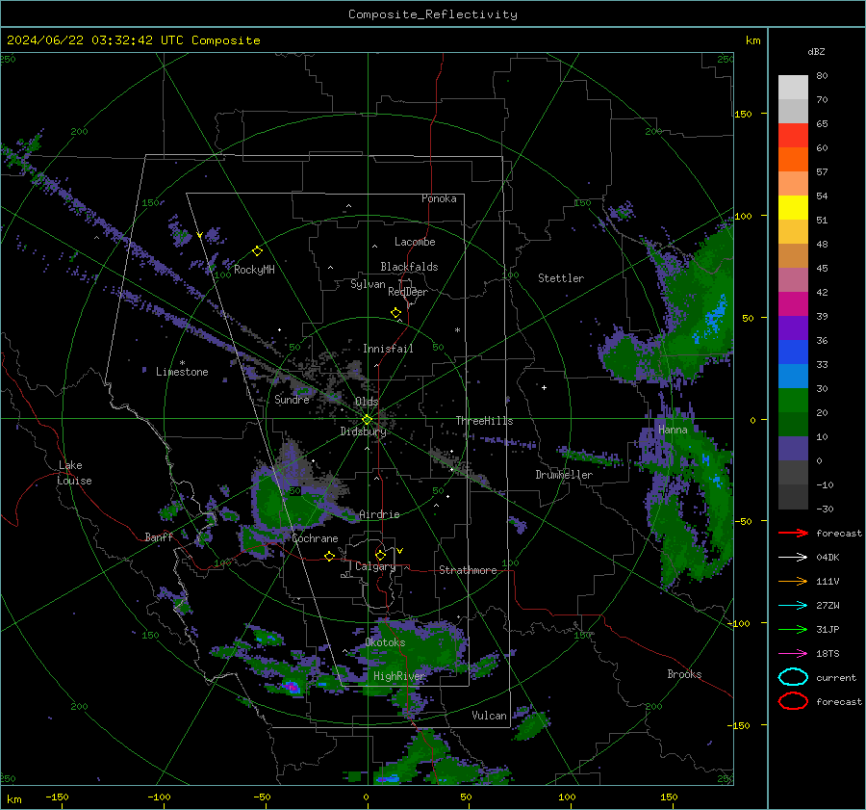The width and height of the screenshot is (866, 810).
Task: Click the red forecast arrow in legend
Action: (793, 533)
